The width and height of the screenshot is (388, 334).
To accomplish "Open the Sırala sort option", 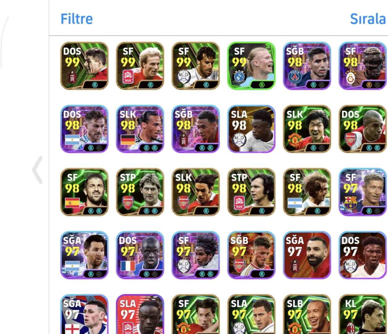I will pos(368,19).
